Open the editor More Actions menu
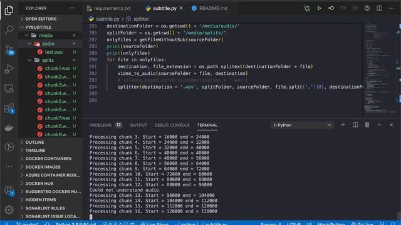 click(x=391, y=8)
